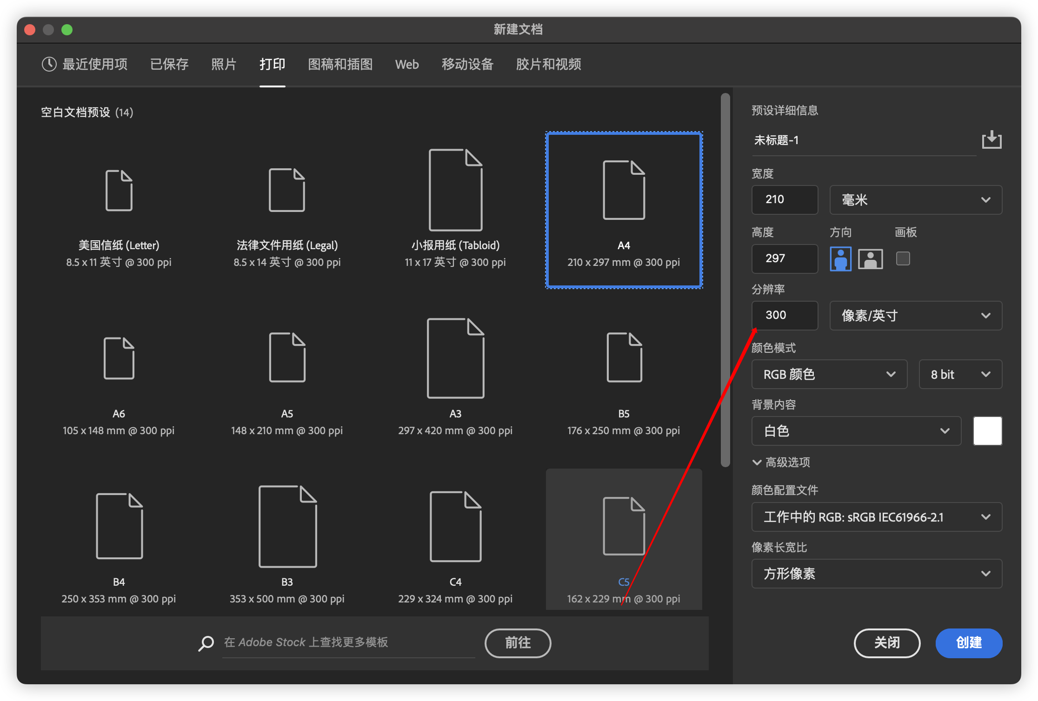Enable the 画板 artboard checkbox
The height and width of the screenshot is (701, 1038).
click(903, 258)
